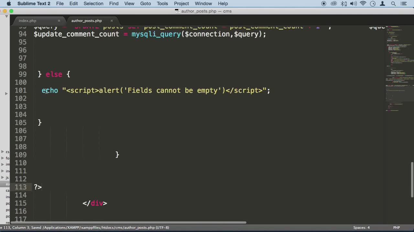Expand the 'im' folder in sidebar
This screenshot has height=232, width=414.
tap(3, 164)
